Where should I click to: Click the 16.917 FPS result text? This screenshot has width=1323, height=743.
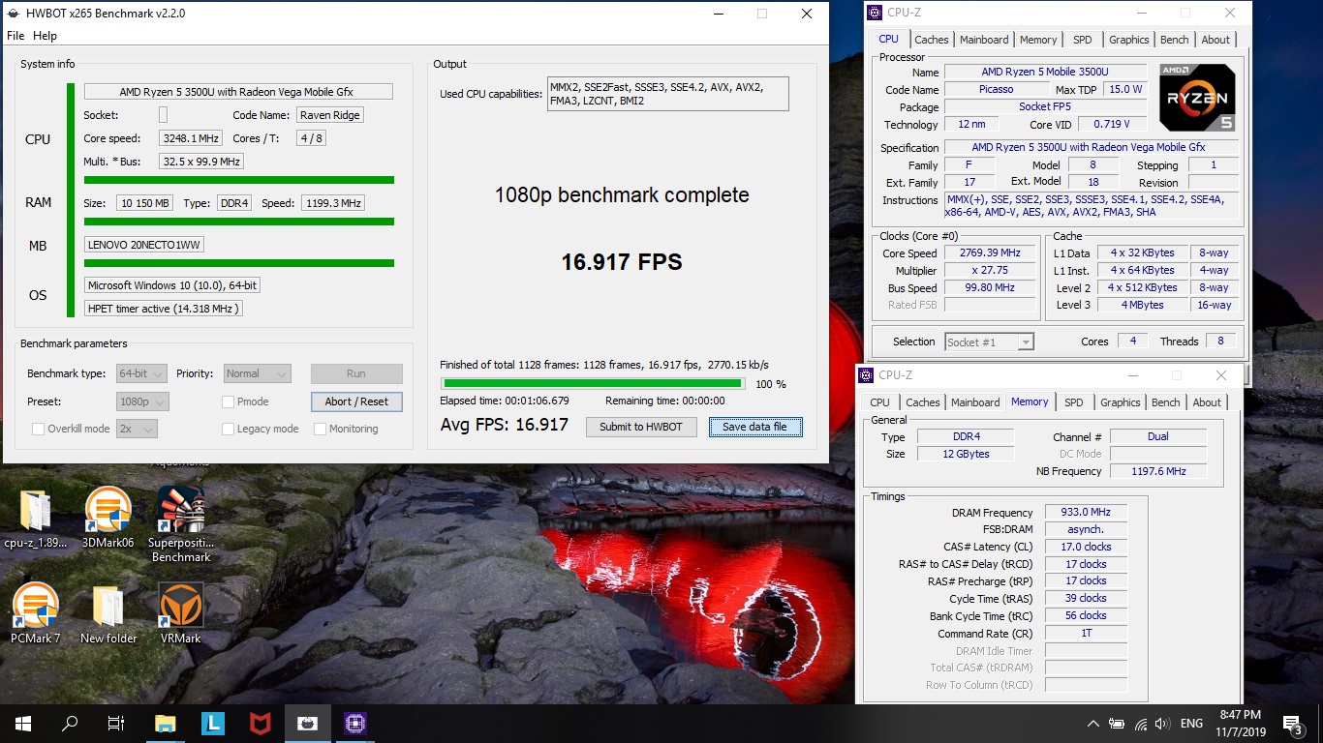[x=622, y=262]
